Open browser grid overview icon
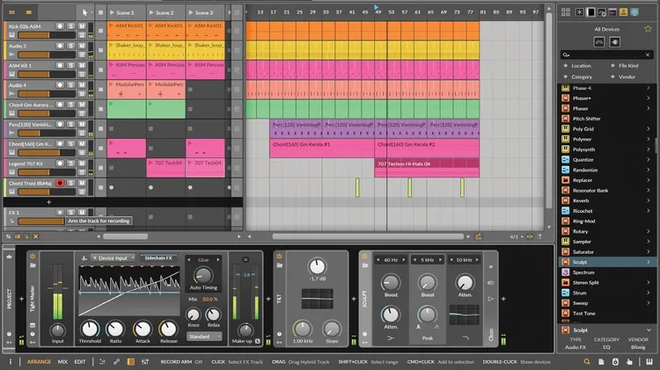The width and height of the screenshot is (660, 370). 566,12
